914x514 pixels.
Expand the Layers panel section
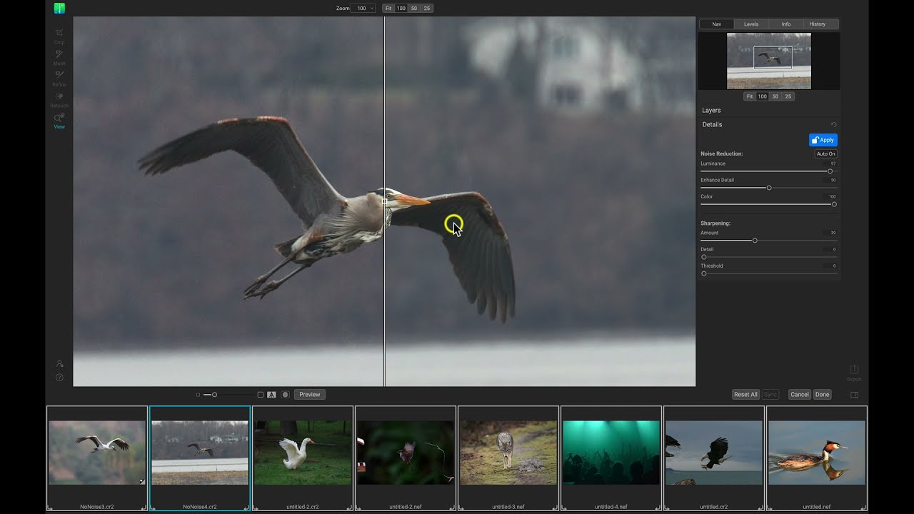pos(711,111)
